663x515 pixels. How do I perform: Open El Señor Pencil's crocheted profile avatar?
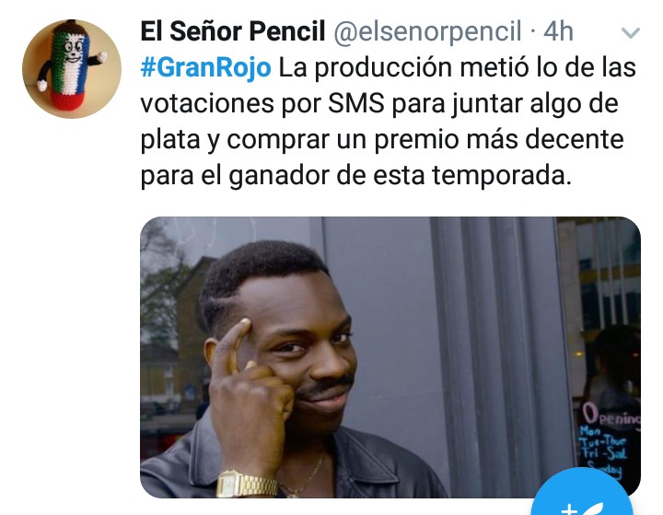tap(72, 68)
